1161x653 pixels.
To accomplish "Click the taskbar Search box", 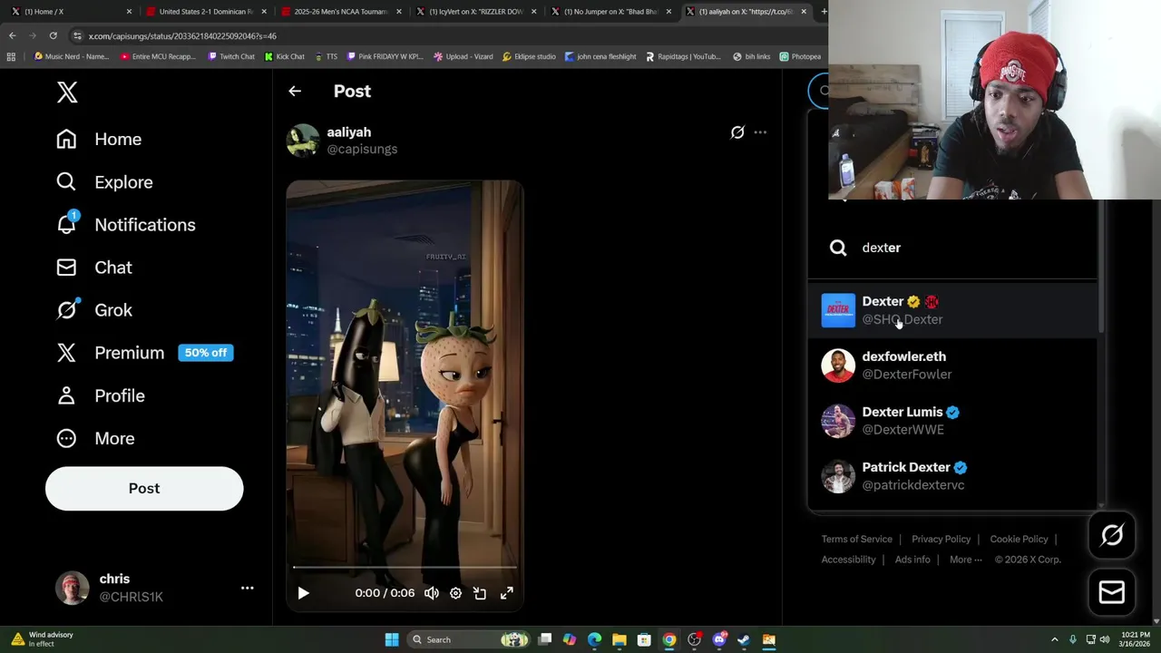I will tap(469, 639).
